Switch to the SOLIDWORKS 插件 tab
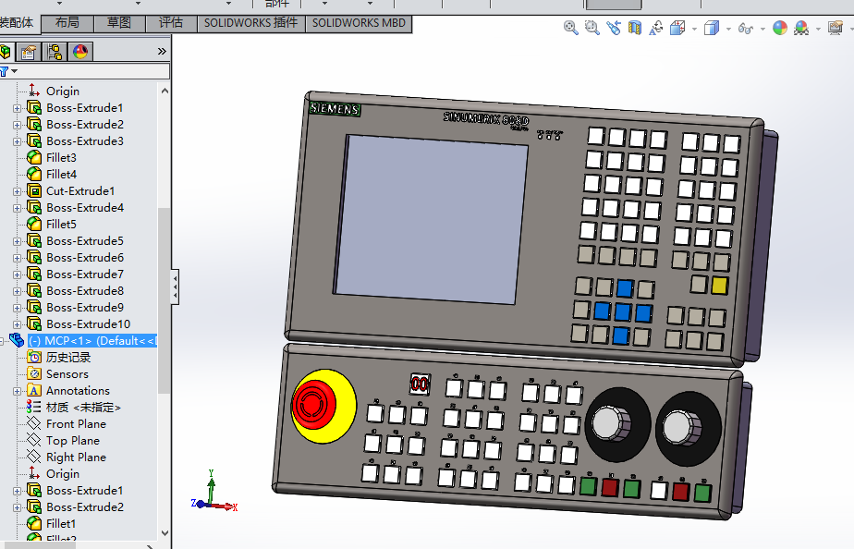The width and height of the screenshot is (854, 549). (250, 23)
